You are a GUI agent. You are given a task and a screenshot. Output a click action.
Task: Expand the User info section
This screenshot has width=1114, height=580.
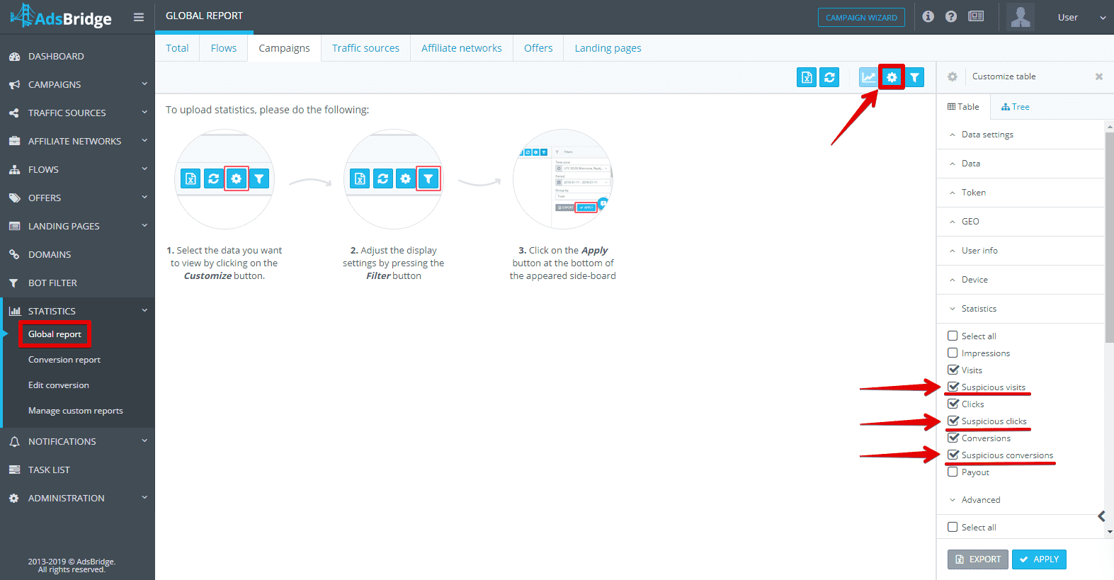pyautogui.click(x=1020, y=251)
